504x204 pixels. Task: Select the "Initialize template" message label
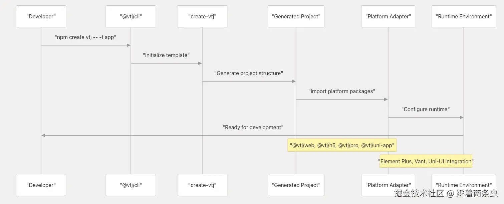pyautogui.click(x=166, y=55)
